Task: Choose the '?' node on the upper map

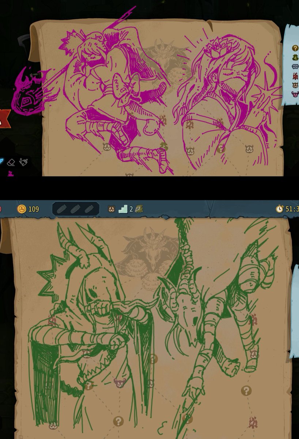Action: pyautogui.click(x=220, y=148)
